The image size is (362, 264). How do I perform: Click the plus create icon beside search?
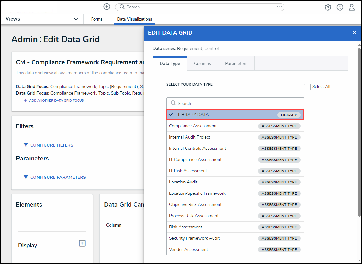107,7
